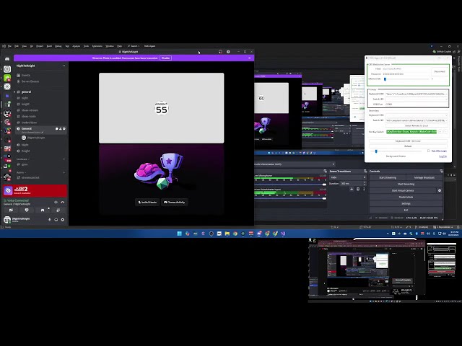Image resolution: width=462 pixels, height=346 pixels.
Task: Open Visual Studio File menu
Action: click(x=9, y=46)
